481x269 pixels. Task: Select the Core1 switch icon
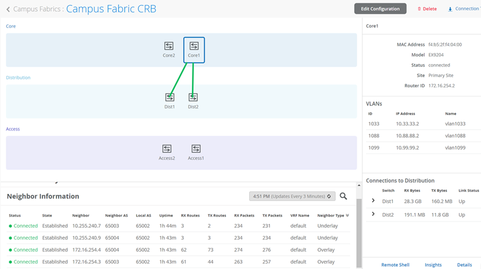pyautogui.click(x=194, y=46)
